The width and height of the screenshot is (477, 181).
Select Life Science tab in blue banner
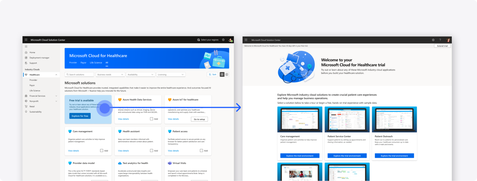click(96, 63)
